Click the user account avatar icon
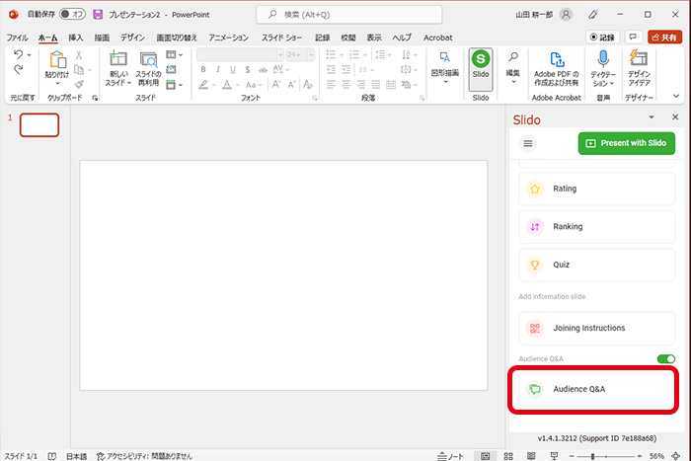The image size is (691, 461). [566, 15]
